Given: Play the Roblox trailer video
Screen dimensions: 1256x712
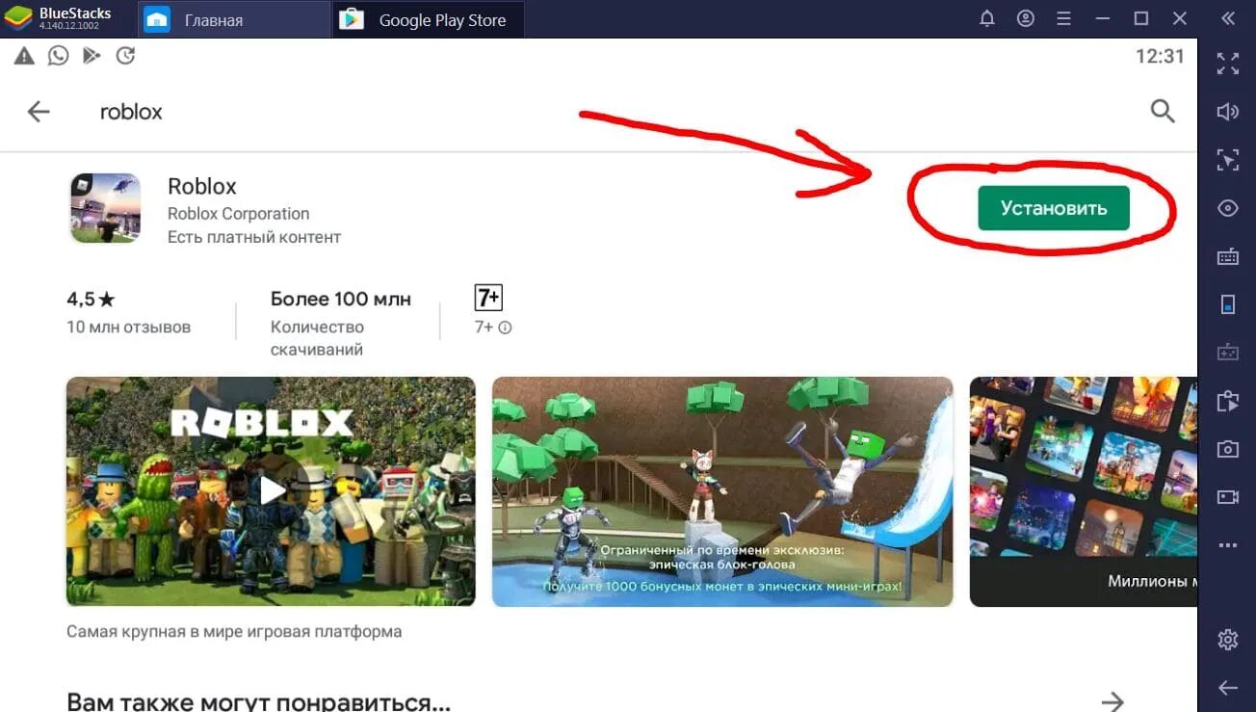Looking at the screenshot, I should pyautogui.click(x=271, y=491).
